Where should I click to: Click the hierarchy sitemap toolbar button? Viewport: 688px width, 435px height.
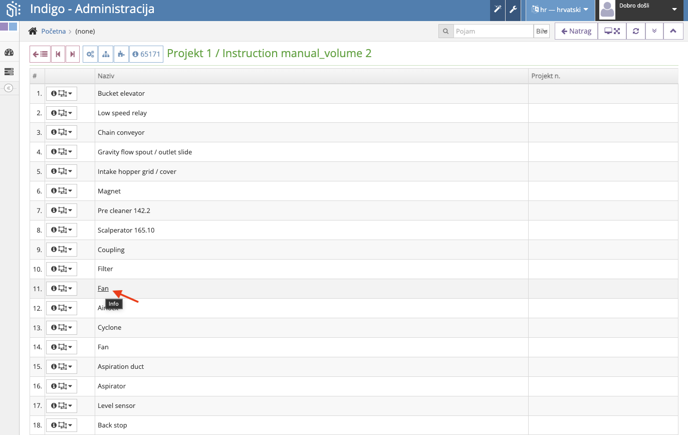pos(106,54)
